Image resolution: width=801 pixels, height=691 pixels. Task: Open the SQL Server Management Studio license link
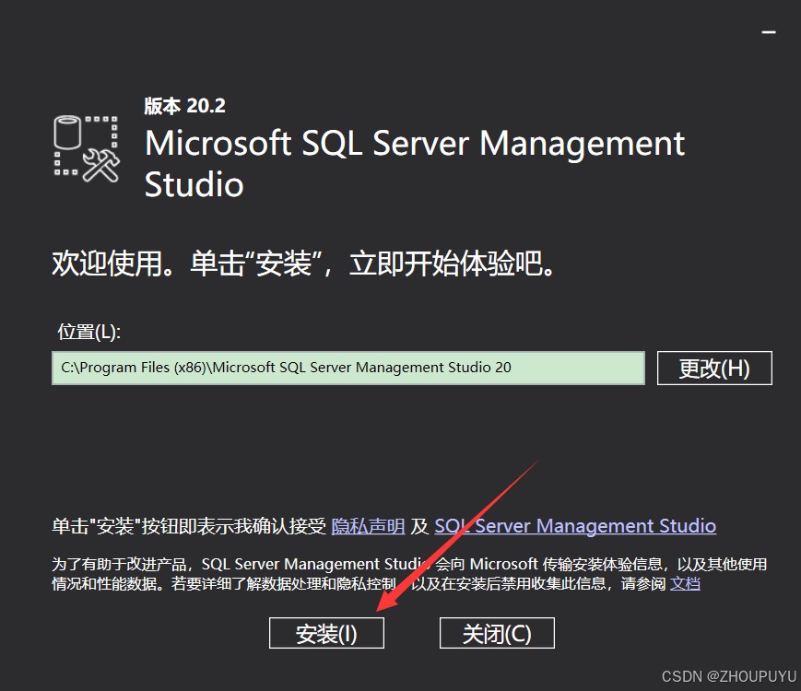(x=575, y=526)
